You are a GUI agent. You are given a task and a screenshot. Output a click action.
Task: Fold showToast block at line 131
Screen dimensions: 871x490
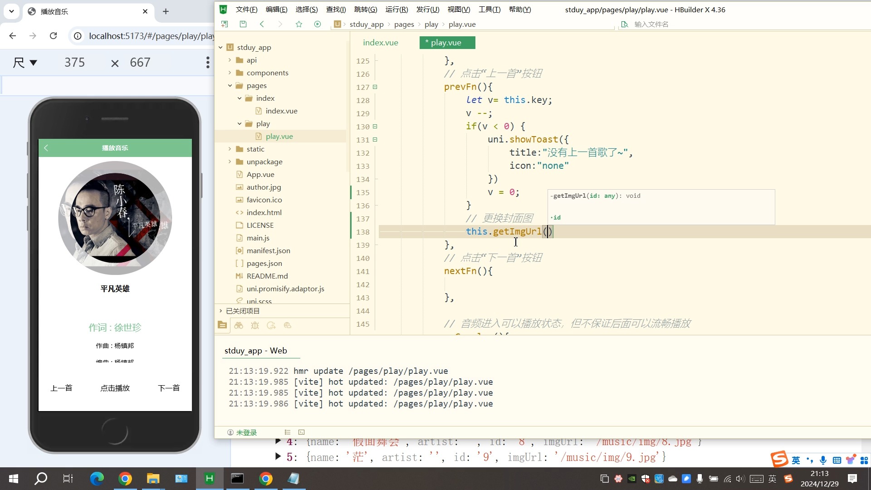[x=375, y=140]
